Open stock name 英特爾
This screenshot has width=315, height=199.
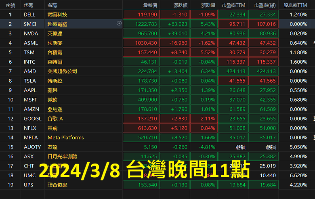[55, 62]
